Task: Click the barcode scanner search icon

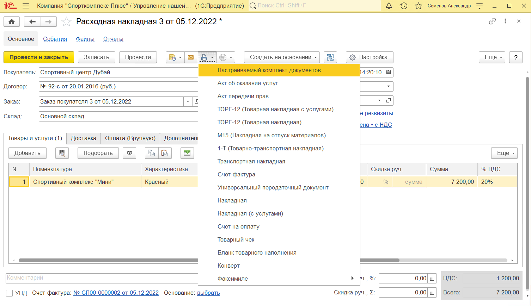Action: (x=62, y=153)
